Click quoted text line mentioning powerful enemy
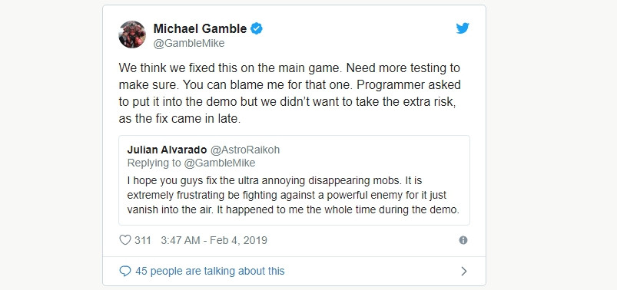 click(287, 196)
